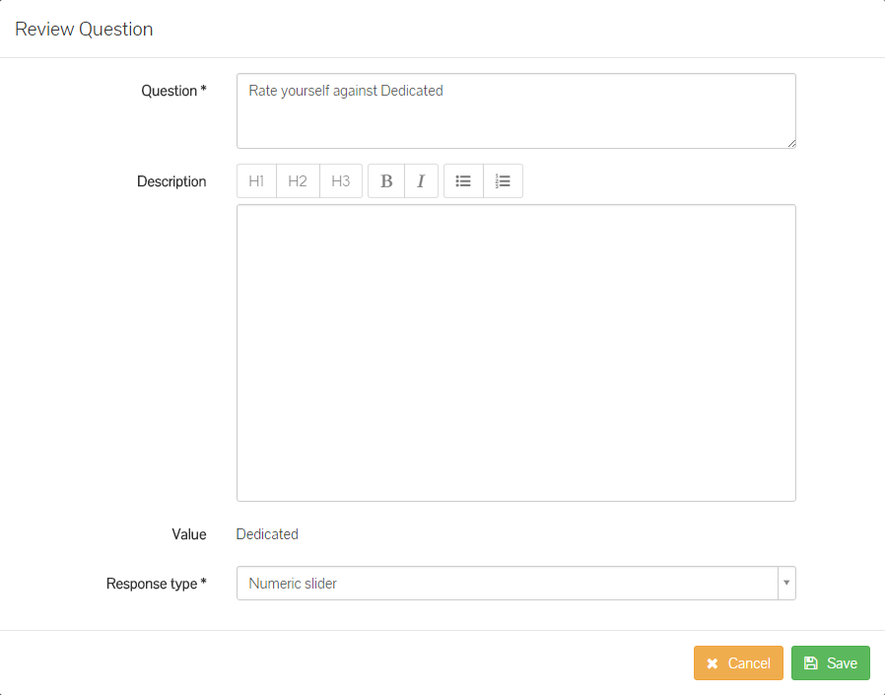Click the Value field label
This screenshot has height=695, width=885.
pyautogui.click(x=189, y=534)
